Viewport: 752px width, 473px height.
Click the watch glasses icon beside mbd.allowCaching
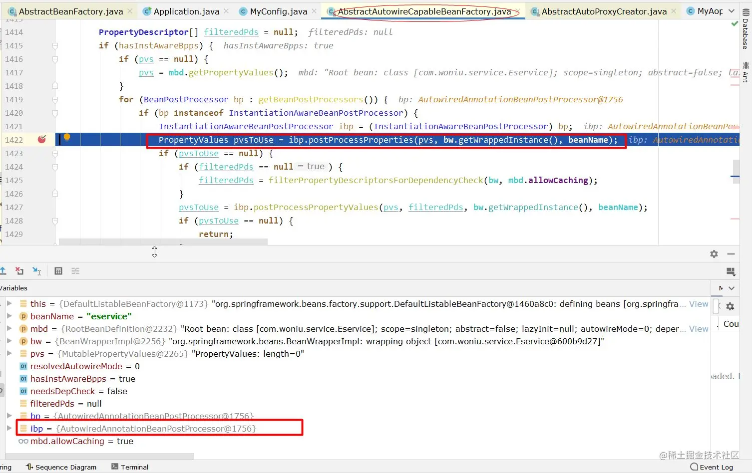[x=23, y=441]
